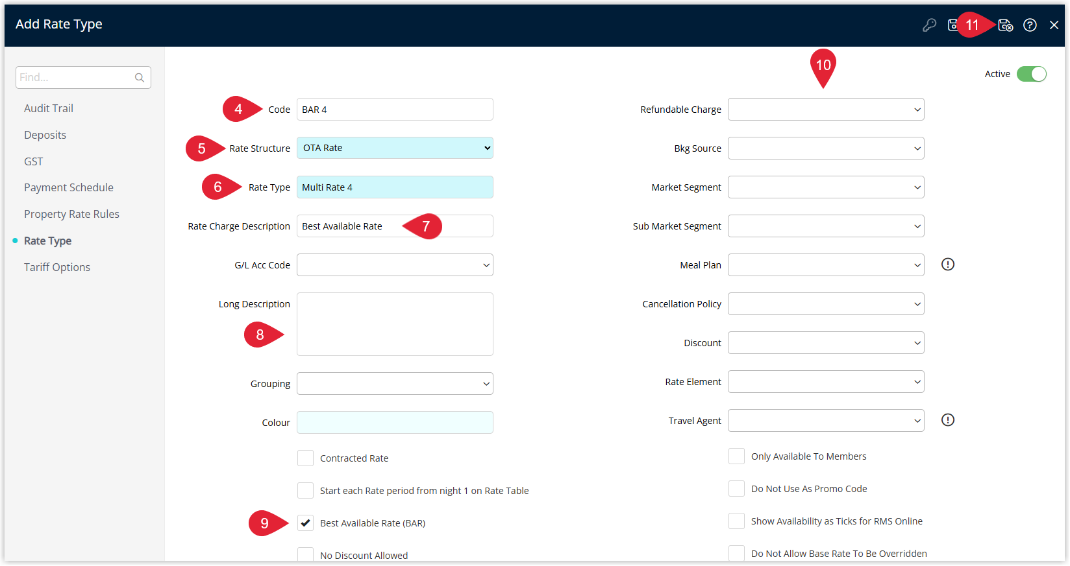The width and height of the screenshot is (1070, 566).
Task: Check Do Not Use As Promo Code
Action: tap(736, 489)
